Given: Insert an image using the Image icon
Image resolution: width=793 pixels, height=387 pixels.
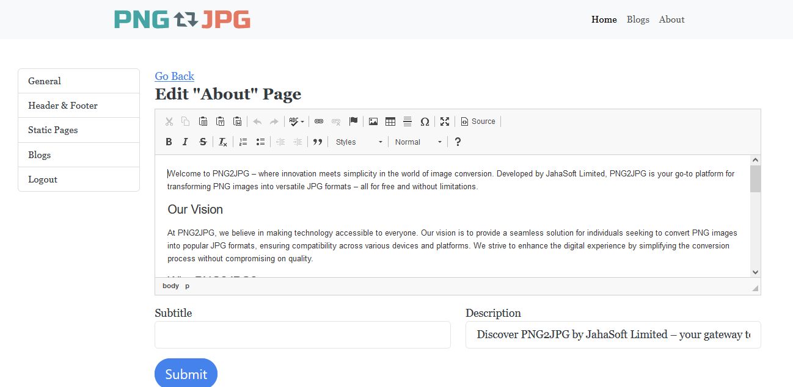Looking at the screenshot, I should tap(373, 121).
